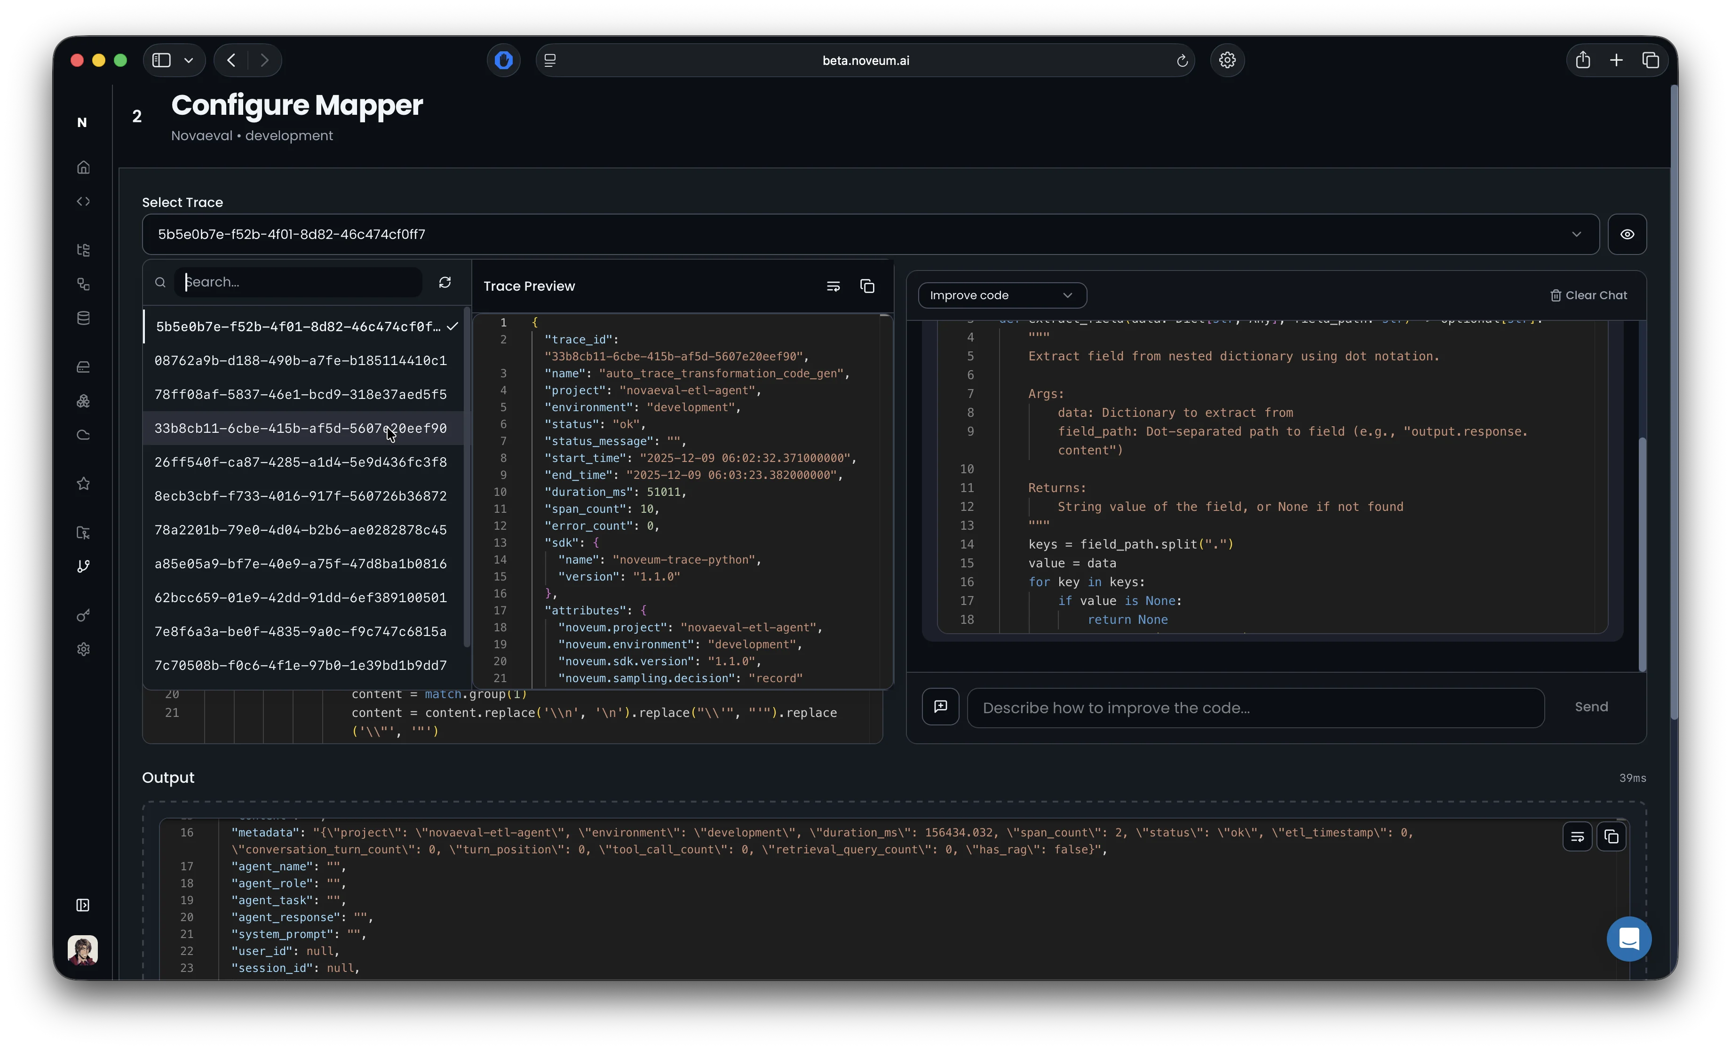Screen dimensions: 1731x1050
Task: Click the Clear Chat button
Action: [1588, 295]
